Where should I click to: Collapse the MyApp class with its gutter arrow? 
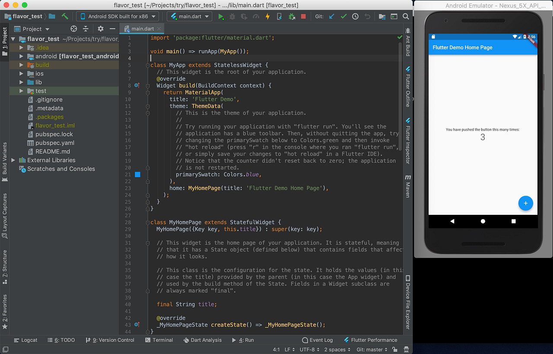pyautogui.click(x=148, y=65)
